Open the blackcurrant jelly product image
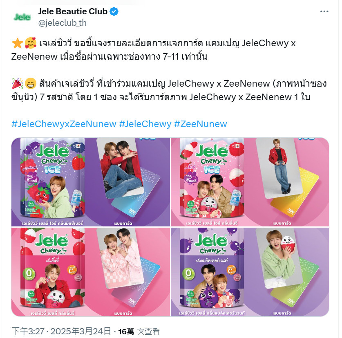Image resolution: width=342 pixels, height=338 pixels. (x=250, y=272)
